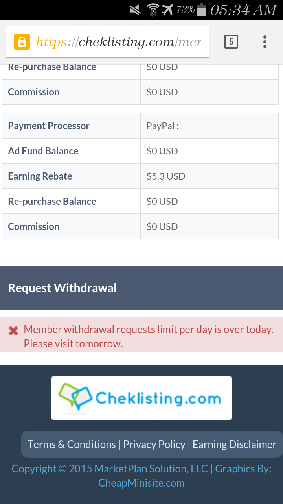The image size is (283, 504).
Task: Tap the Wi-Fi signal icon in status bar
Action: tap(153, 9)
